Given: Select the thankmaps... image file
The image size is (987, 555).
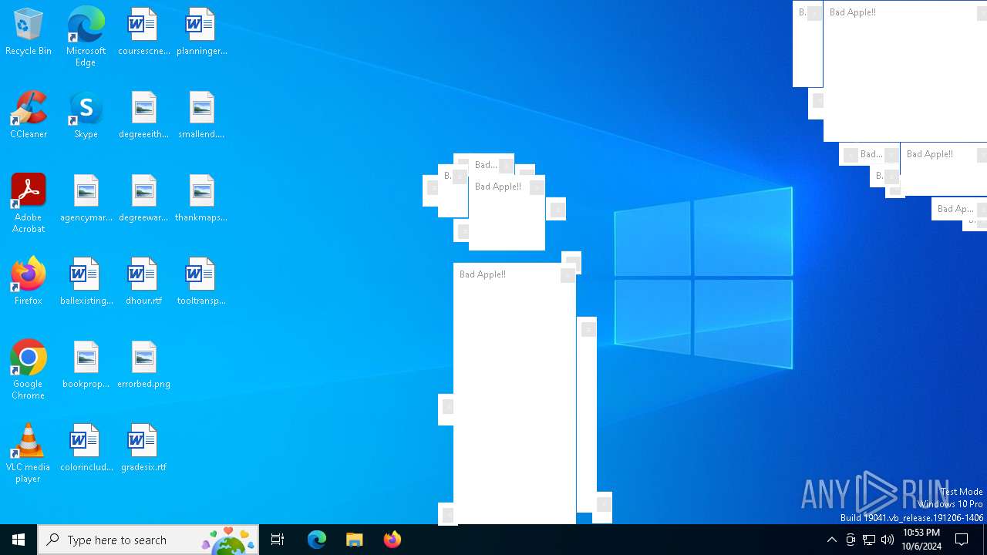Looking at the screenshot, I should point(201,199).
